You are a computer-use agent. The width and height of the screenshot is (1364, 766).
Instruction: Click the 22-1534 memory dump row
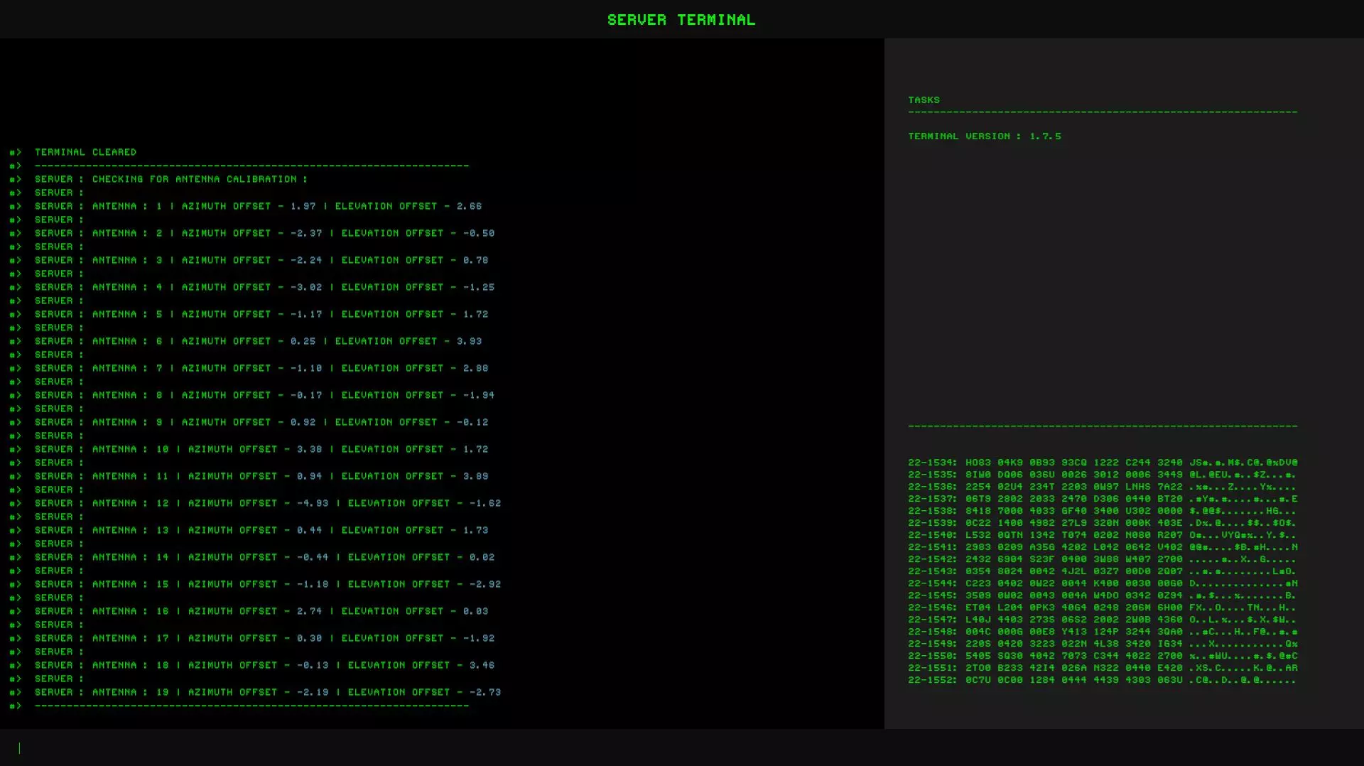click(1102, 463)
